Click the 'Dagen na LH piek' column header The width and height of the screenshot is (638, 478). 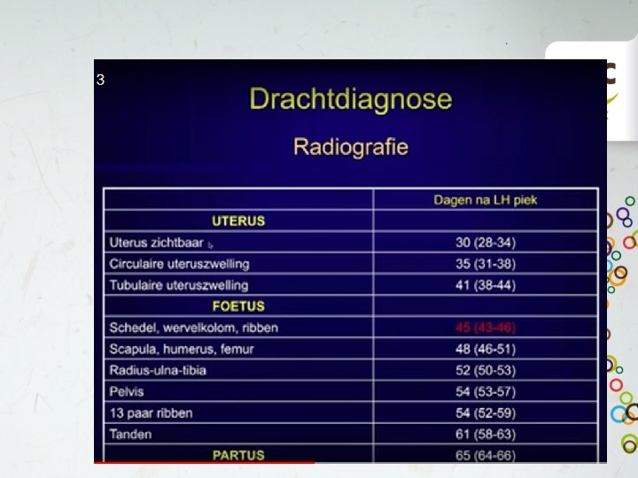[x=485, y=200]
